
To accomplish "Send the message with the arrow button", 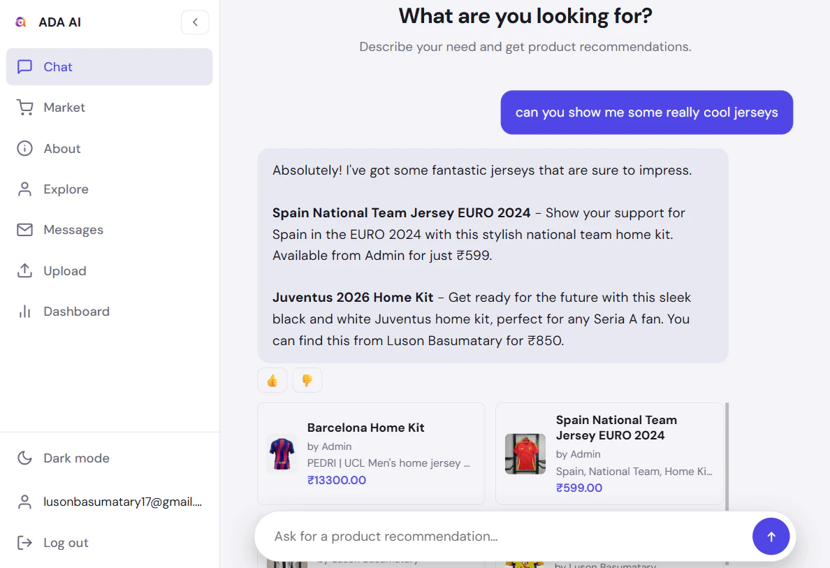I will (x=771, y=537).
